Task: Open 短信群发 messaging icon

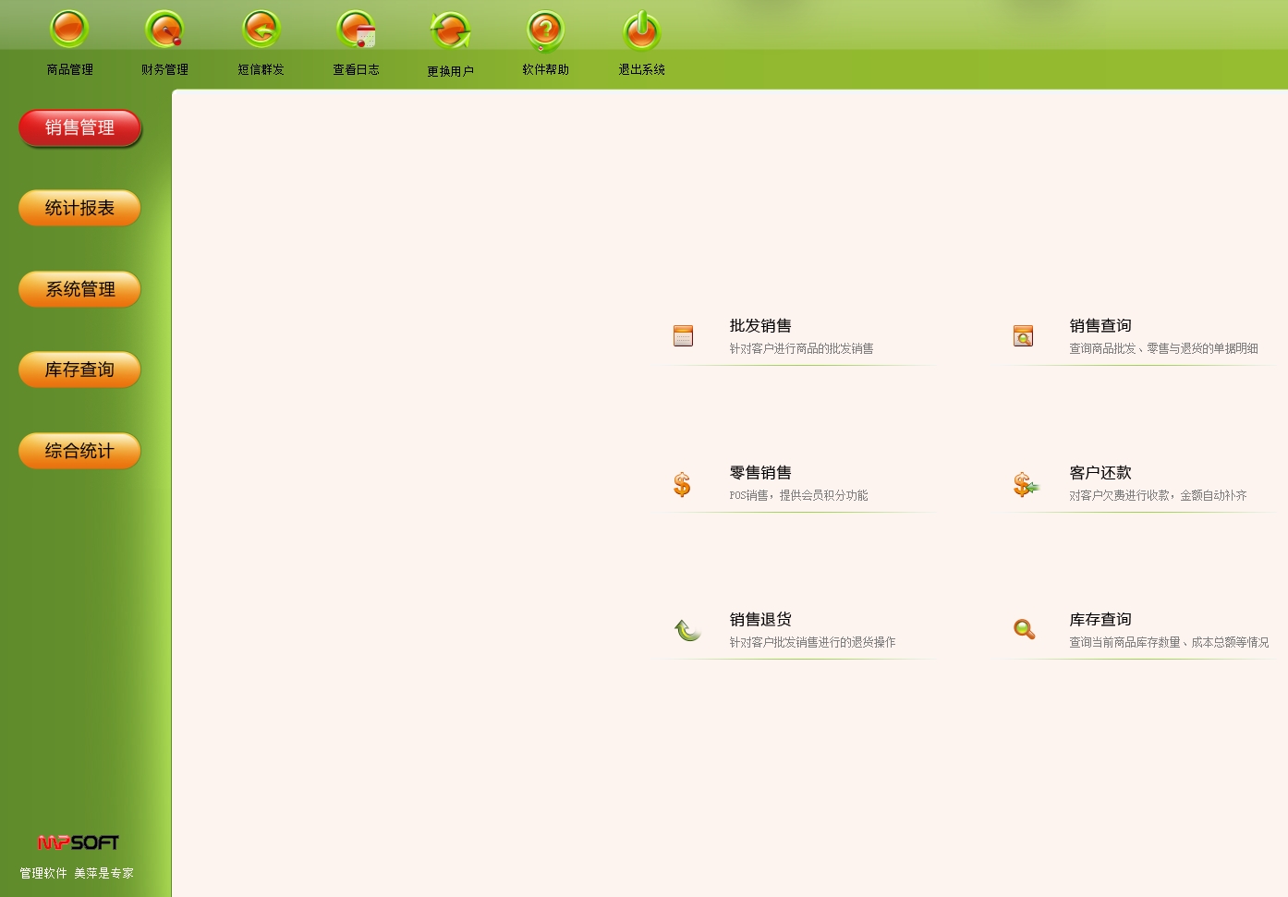Action: pos(261,30)
